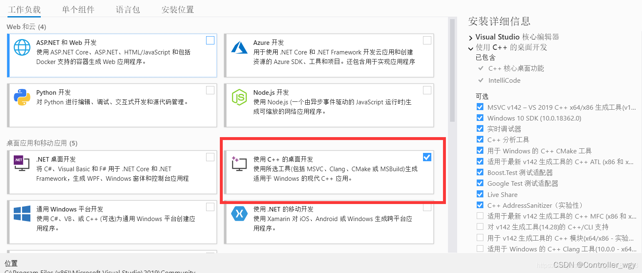The height and width of the screenshot is (273, 642).
Task: Enable C++ Clang 工具 for Windows
Action: (480, 248)
